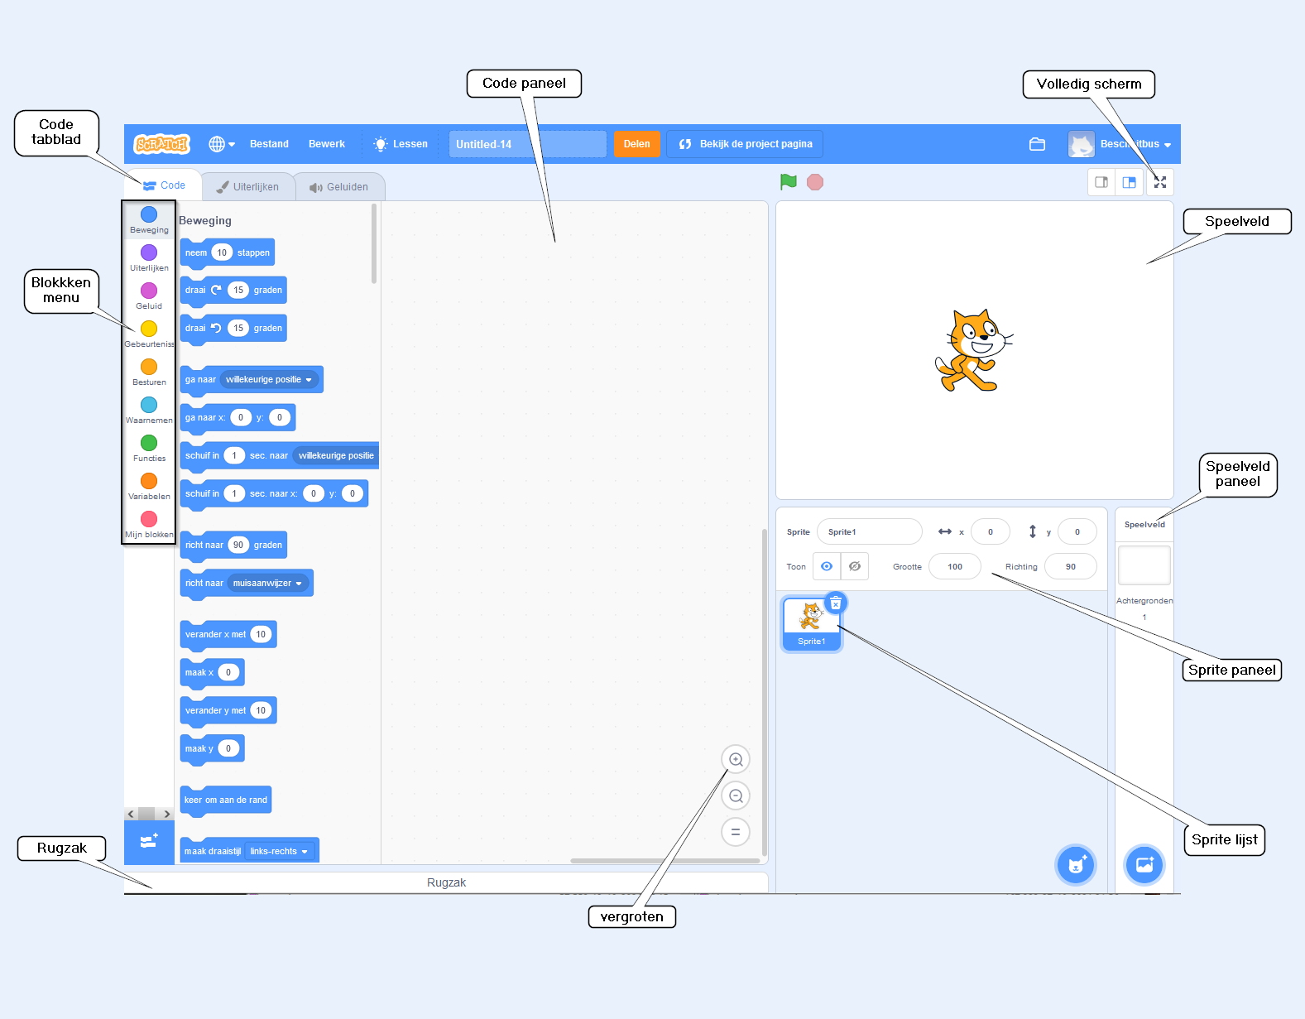
Task: Hide the sprite using crossed-eye icon
Action: (855, 566)
